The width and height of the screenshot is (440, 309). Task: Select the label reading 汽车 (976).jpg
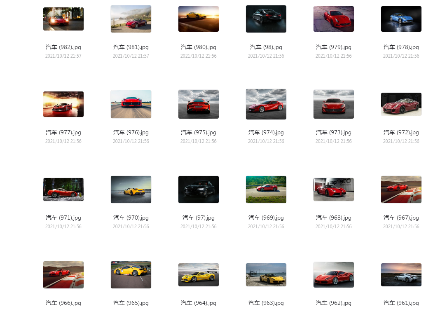coord(131,133)
